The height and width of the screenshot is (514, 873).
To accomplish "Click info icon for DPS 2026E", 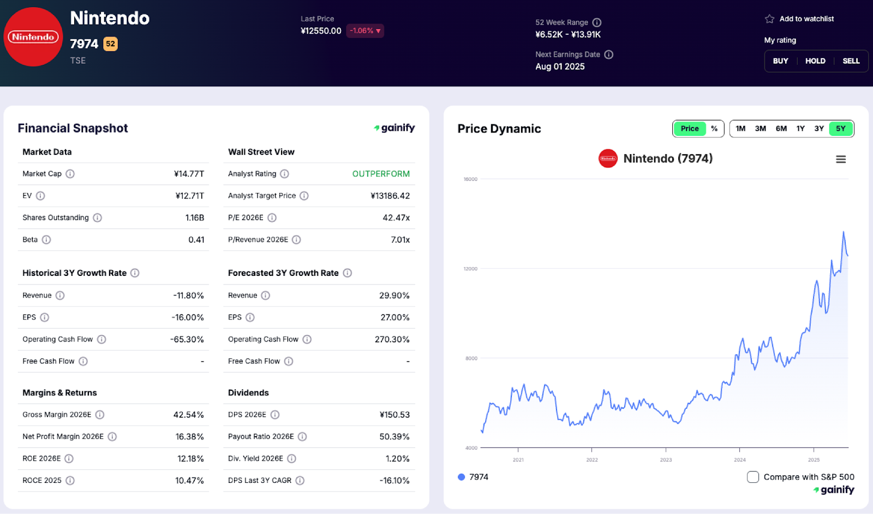I will coord(275,415).
